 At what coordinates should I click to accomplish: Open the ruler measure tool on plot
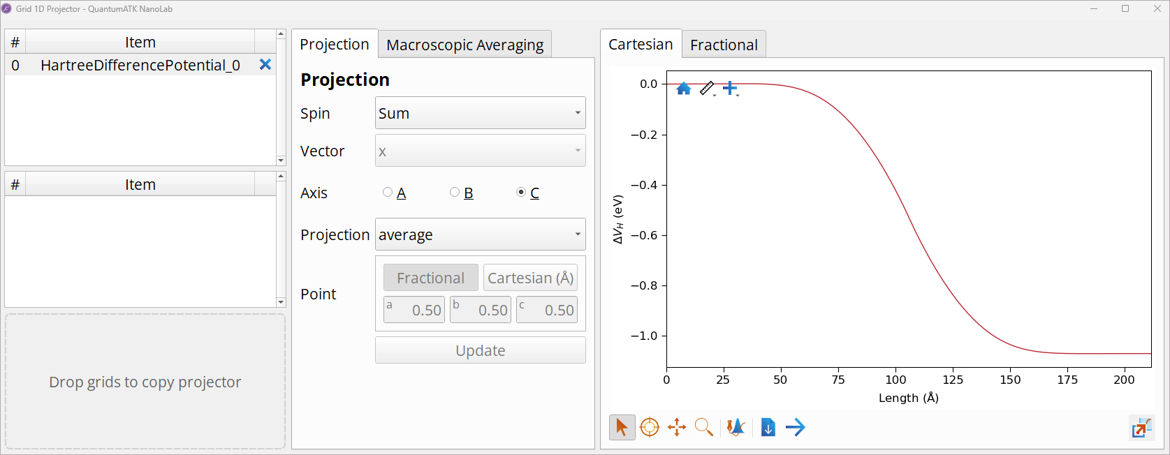[x=708, y=89]
